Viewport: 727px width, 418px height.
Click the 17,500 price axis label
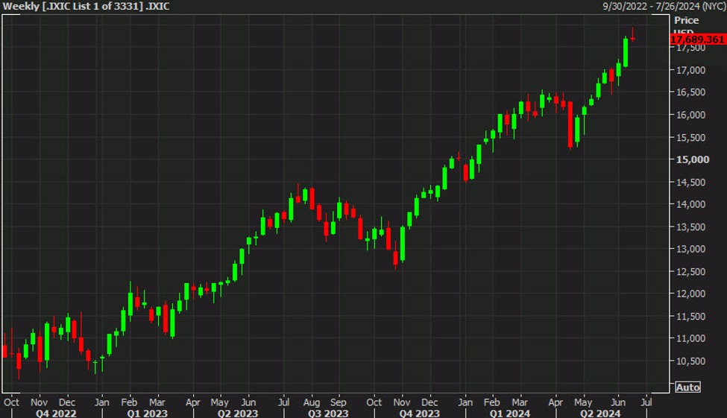[x=690, y=48]
